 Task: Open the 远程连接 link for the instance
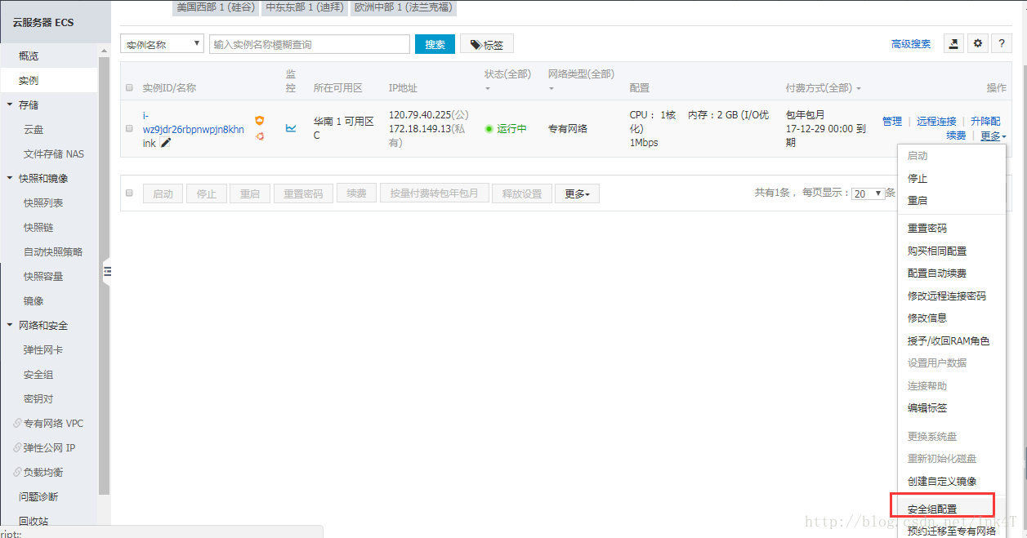point(936,121)
